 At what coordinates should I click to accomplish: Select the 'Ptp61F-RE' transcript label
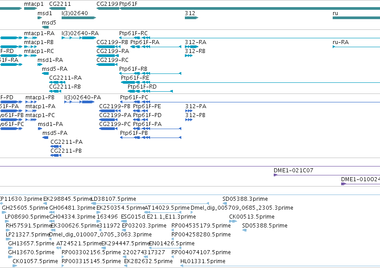point(135,77)
